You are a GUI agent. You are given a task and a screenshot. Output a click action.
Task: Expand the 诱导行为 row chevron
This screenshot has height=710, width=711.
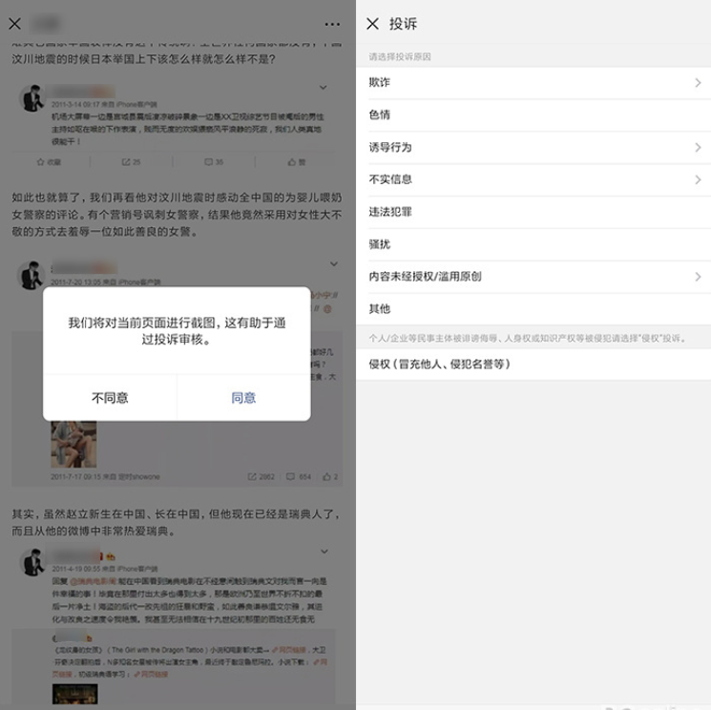(x=698, y=147)
